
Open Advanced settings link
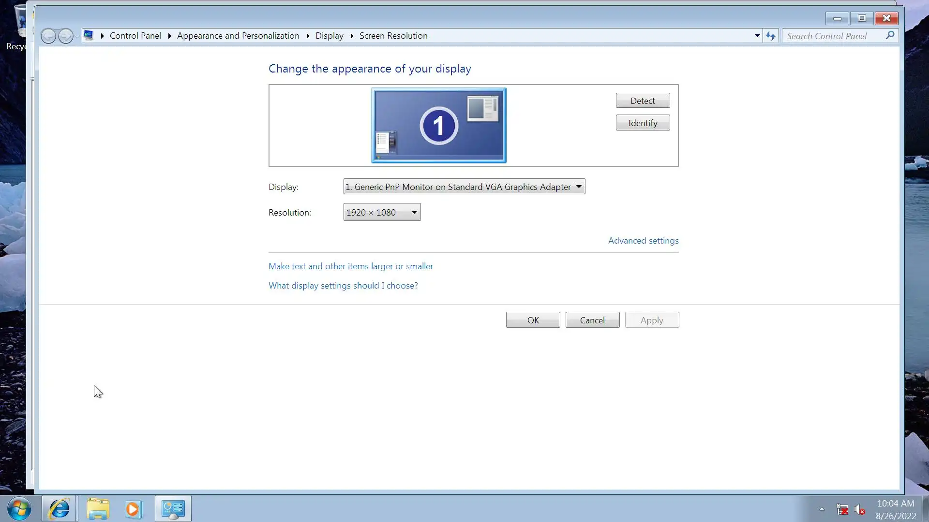(643, 241)
